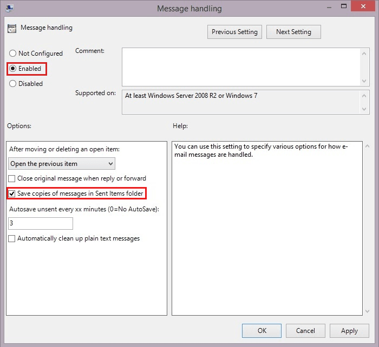This screenshot has width=379, height=347.
Task: Click the Comment box scroll down arrow
Action: click(x=364, y=81)
